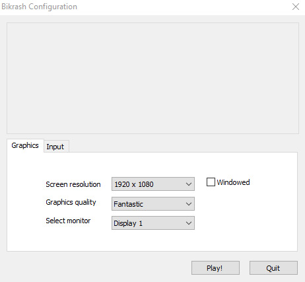Viewport: 305px width, 282px height.
Task: Open the Screen resolution dropdown
Action: point(153,184)
